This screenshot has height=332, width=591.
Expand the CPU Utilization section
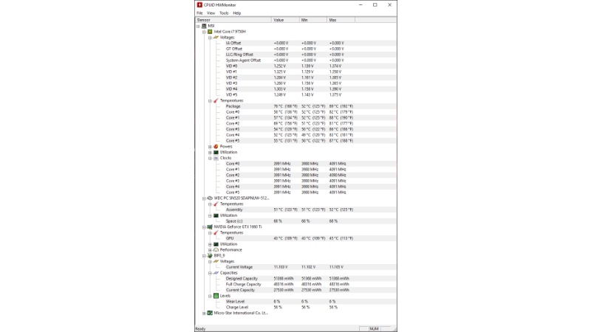click(211, 153)
